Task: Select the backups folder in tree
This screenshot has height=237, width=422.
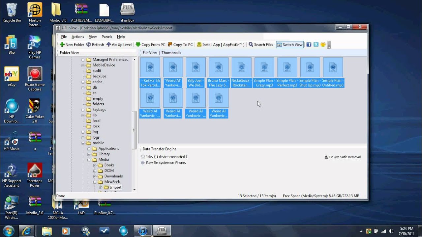Action: pyautogui.click(x=99, y=76)
